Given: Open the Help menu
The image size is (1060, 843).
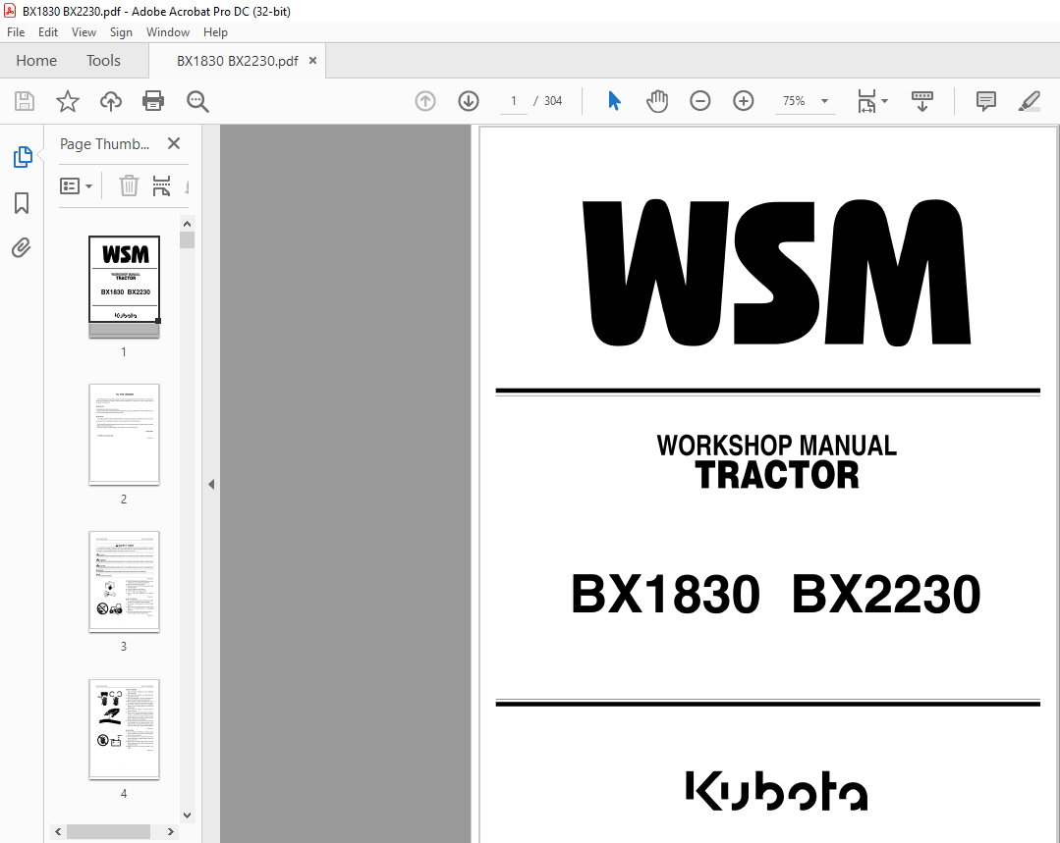Looking at the screenshot, I should (216, 32).
